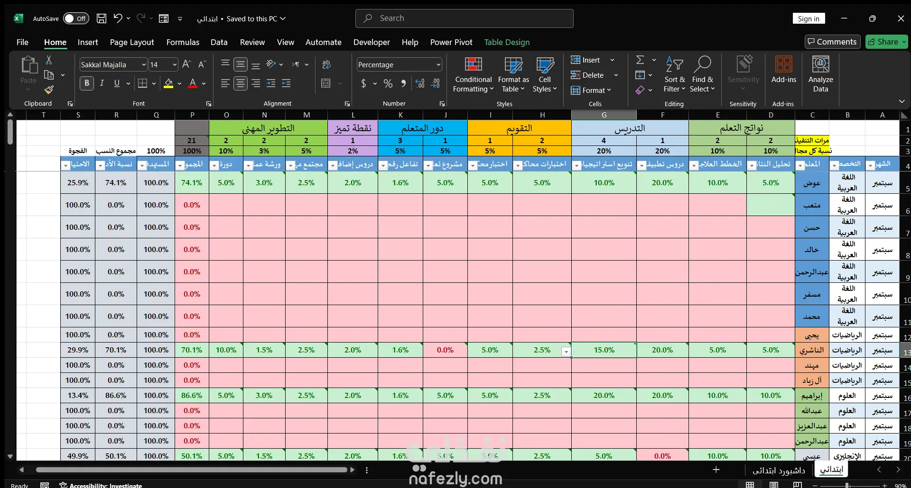Click the Accounting Number Format dollar icon
This screenshot has height=488, width=911.
coord(363,83)
